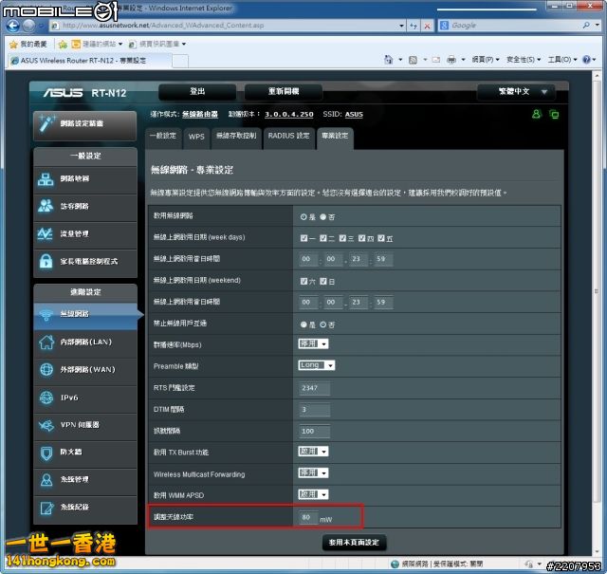Switch to the WPS tab

point(196,136)
